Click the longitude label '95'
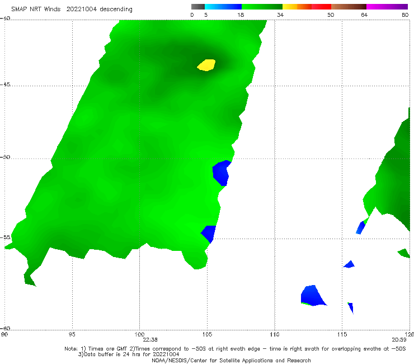 coord(72,335)
